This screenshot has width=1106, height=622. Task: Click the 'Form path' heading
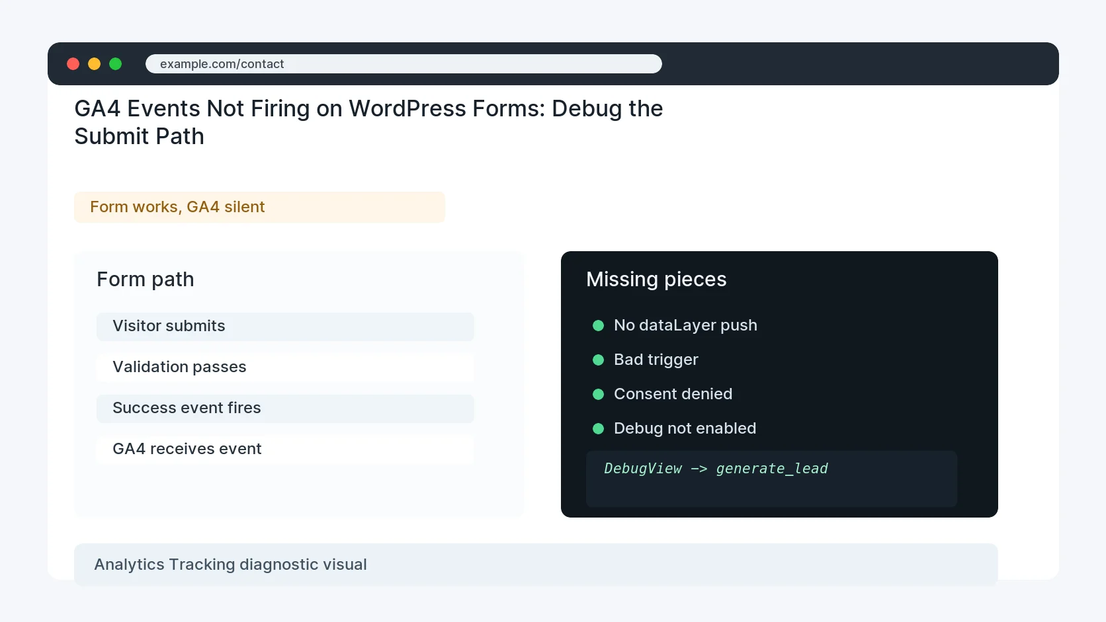point(146,280)
